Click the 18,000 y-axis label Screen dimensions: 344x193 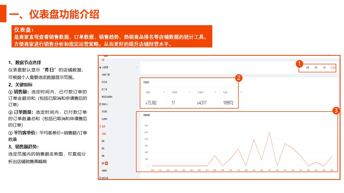(146, 125)
